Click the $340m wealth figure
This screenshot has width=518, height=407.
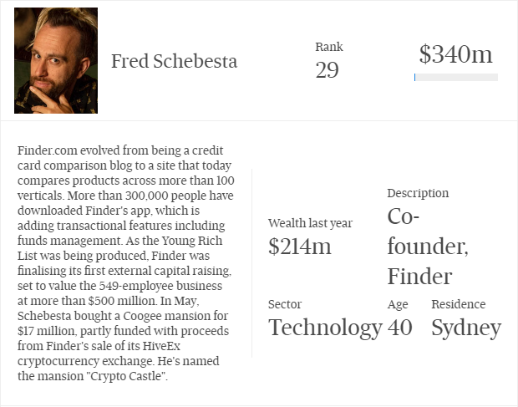point(455,55)
